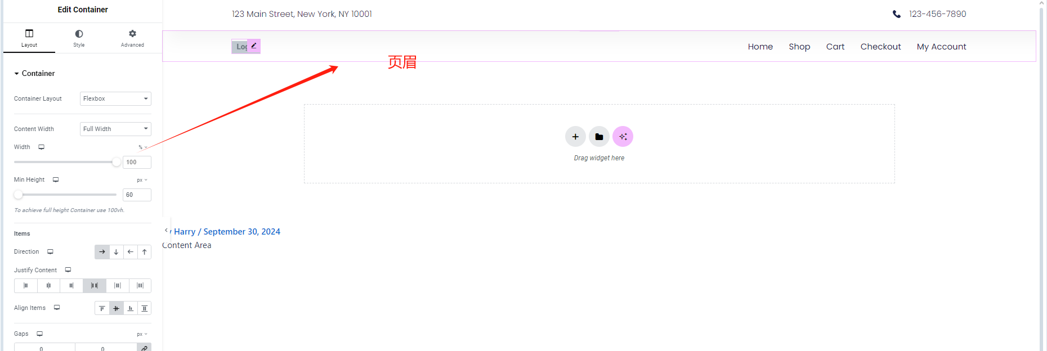
Task: Click the Width value field showing 100
Action: (x=137, y=162)
